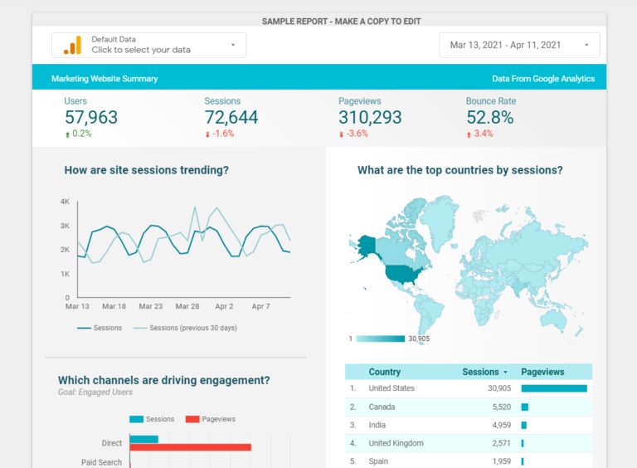Click the 'Data From Google Analytics' header text
Image resolution: width=637 pixels, height=468 pixels.
coord(543,79)
